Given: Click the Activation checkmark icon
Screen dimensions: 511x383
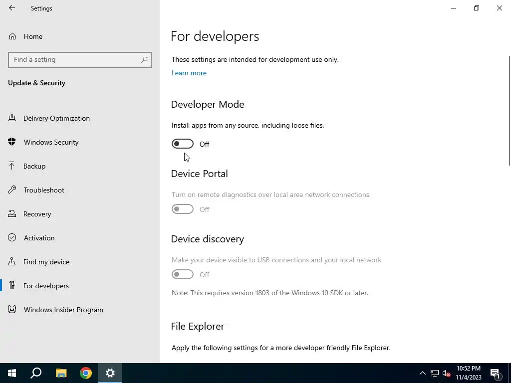Looking at the screenshot, I should point(12,237).
